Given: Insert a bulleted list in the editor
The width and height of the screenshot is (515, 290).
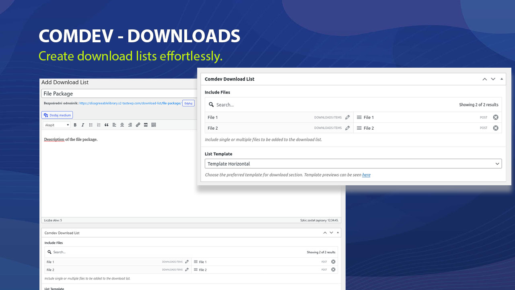Looking at the screenshot, I should pyautogui.click(x=91, y=125).
